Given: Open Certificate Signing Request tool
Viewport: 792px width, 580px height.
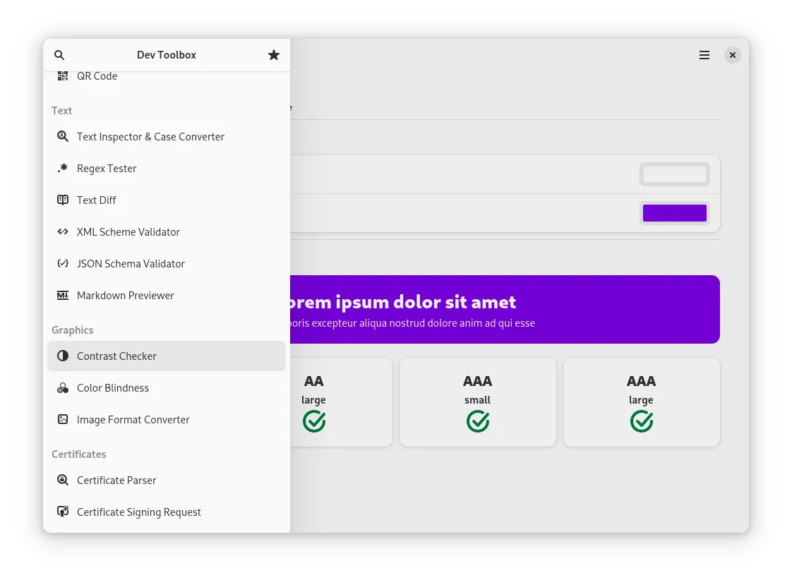Looking at the screenshot, I should [x=139, y=512].
